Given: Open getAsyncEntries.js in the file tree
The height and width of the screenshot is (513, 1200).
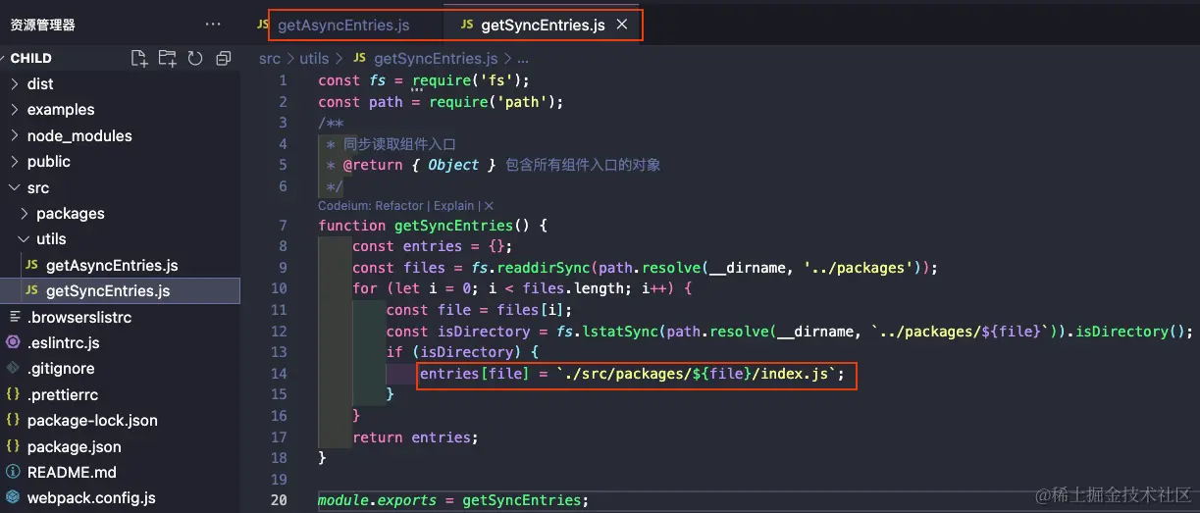Looking at the screenshot, I should (x=112, y=266).
